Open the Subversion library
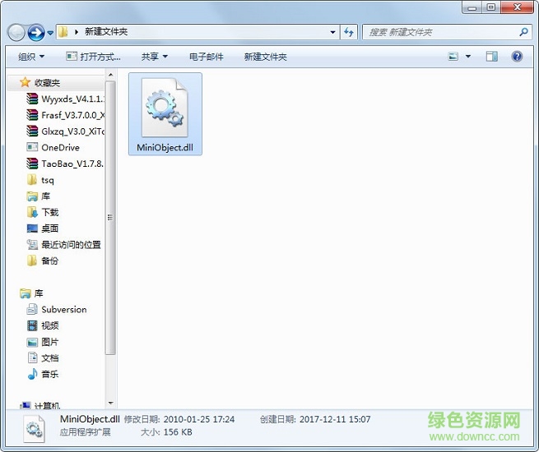Image resolution: width=539 pixels, height=452 pixels. (x=57, y=310)
